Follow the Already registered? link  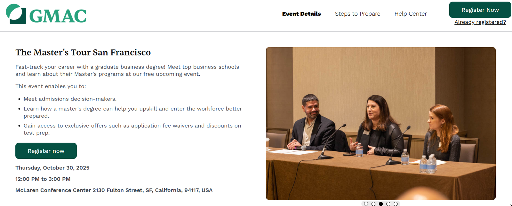(x=480, y=22)
